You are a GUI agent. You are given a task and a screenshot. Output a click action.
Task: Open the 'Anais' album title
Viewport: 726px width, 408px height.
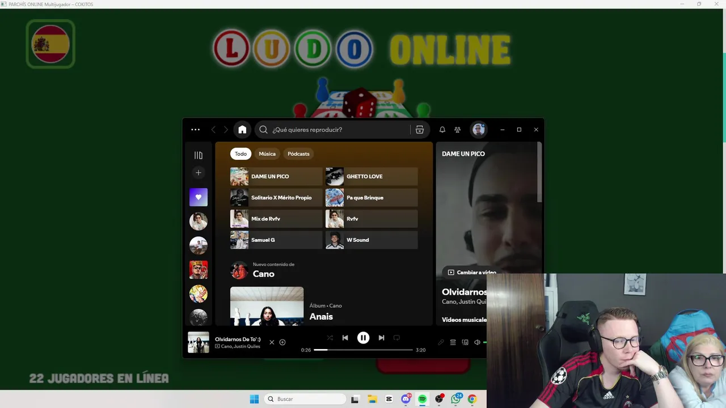point(321,317)
